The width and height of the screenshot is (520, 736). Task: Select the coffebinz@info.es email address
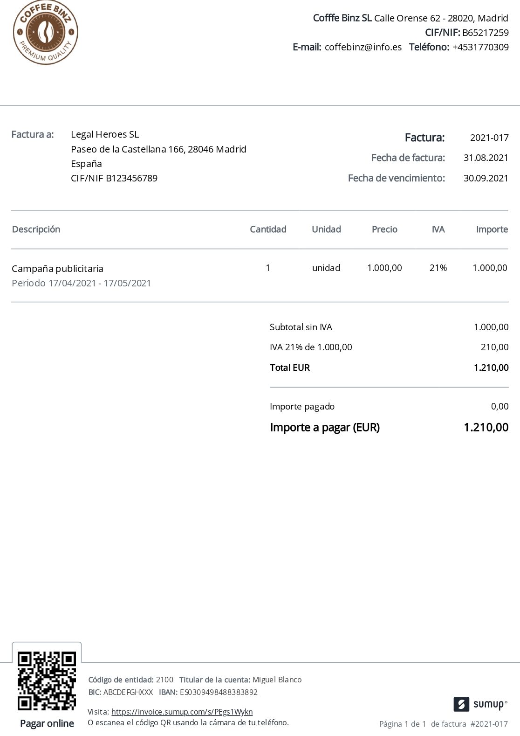[x=363, y=47]
